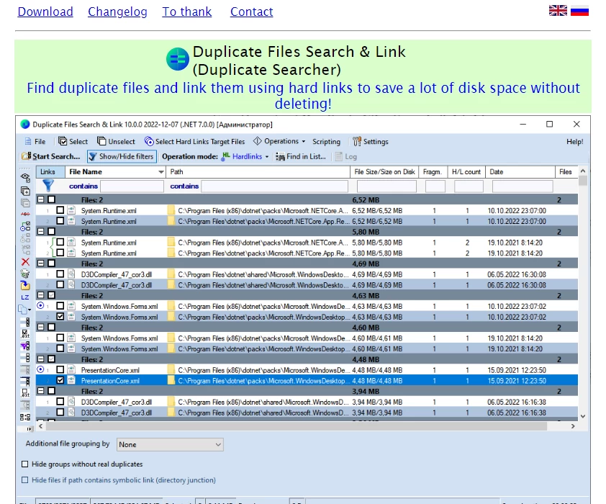Open the Download link
The image size is (606, 504).
[45, 12]
